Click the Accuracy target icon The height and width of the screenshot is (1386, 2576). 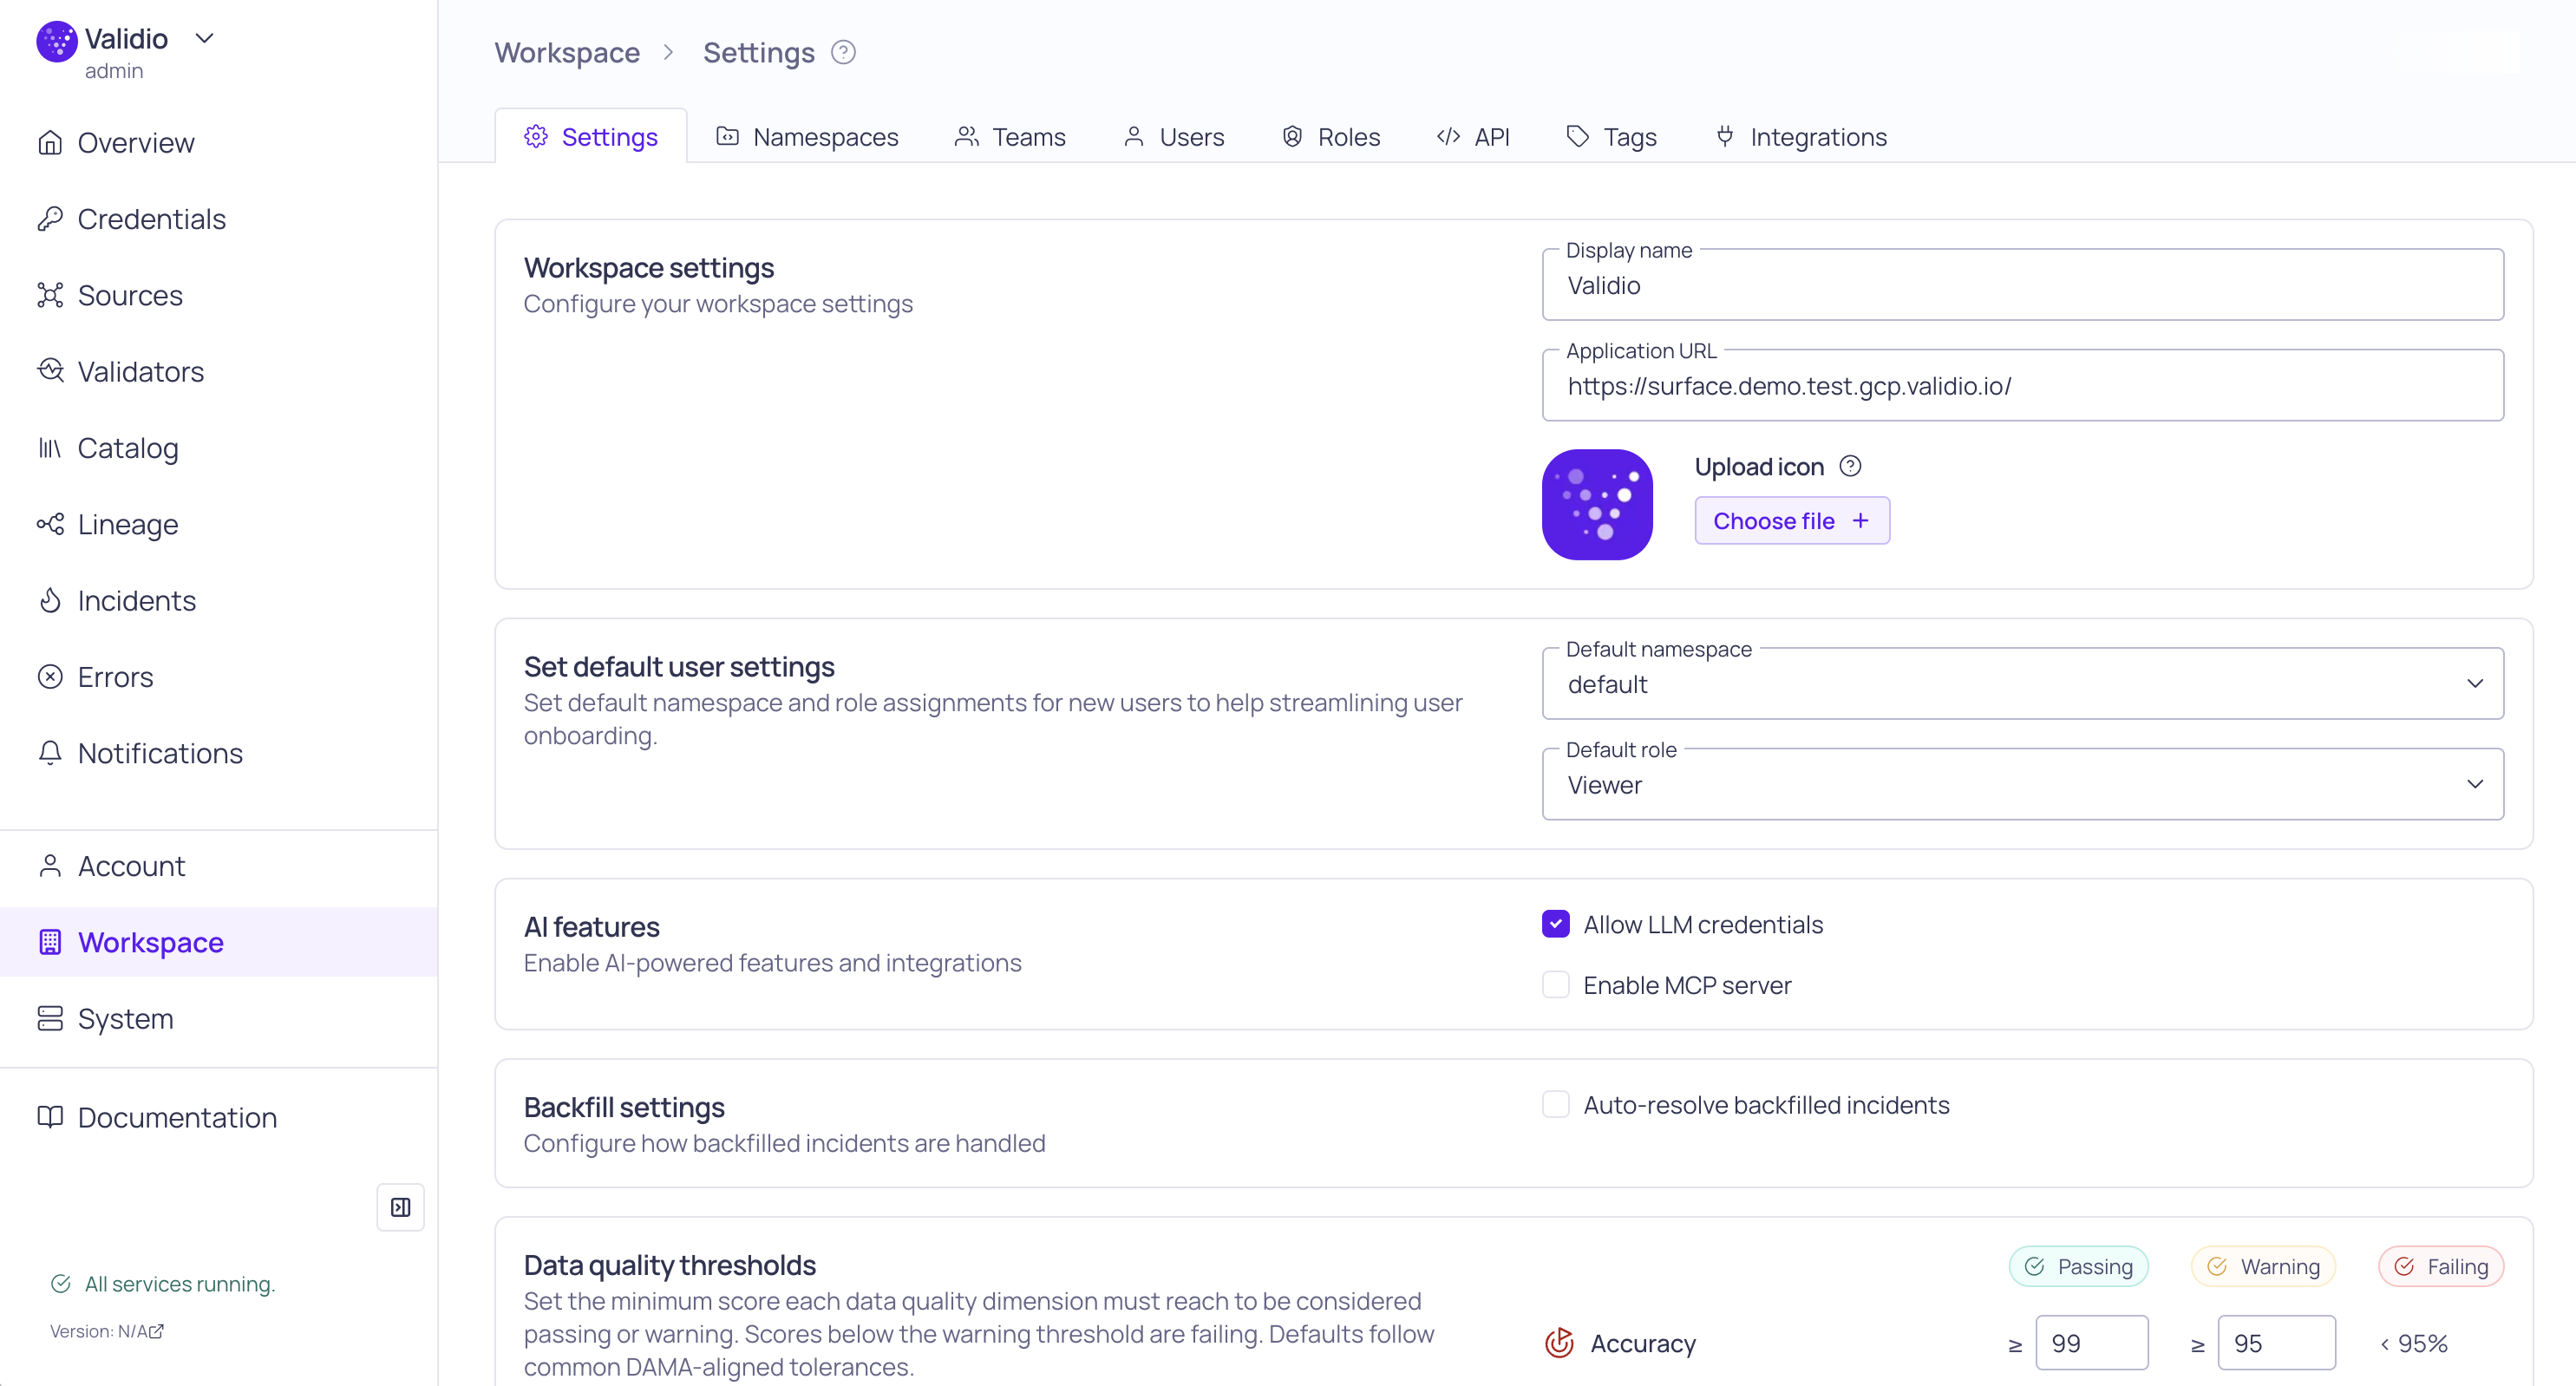(1559, 1343)
